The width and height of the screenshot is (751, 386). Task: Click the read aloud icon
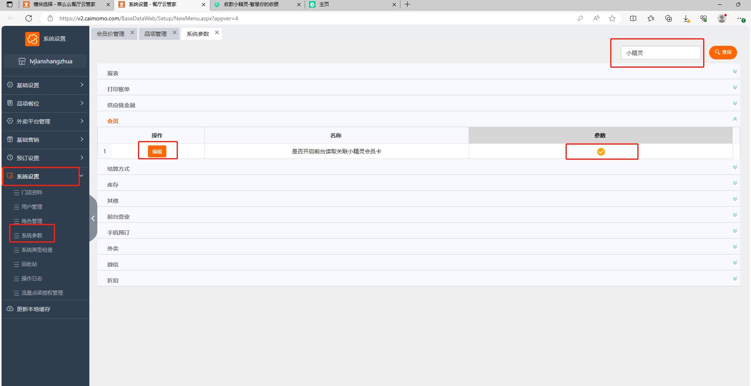coord(596,18)
